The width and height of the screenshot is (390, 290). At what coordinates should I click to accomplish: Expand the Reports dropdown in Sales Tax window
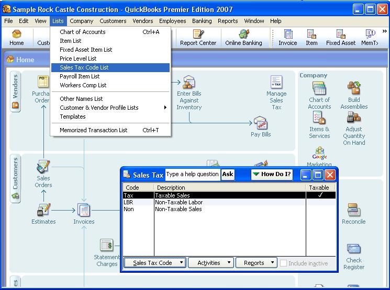[x=257, y=263]
